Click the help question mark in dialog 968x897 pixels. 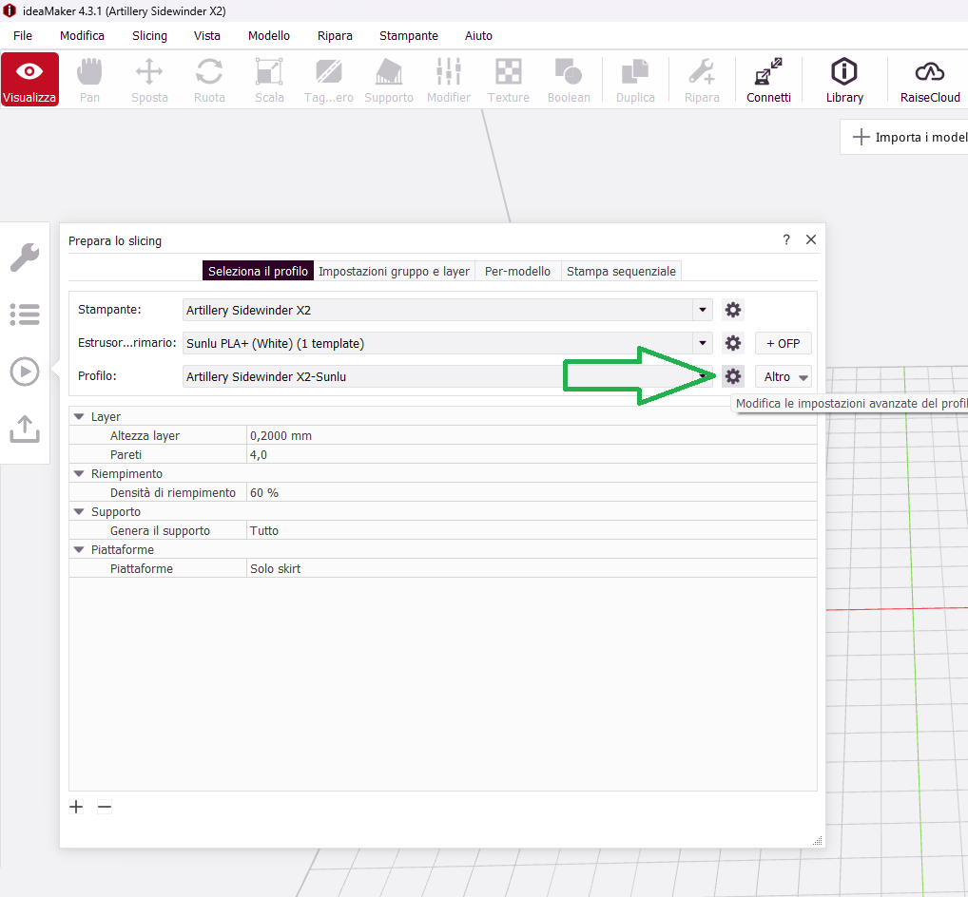coord(785,240)
